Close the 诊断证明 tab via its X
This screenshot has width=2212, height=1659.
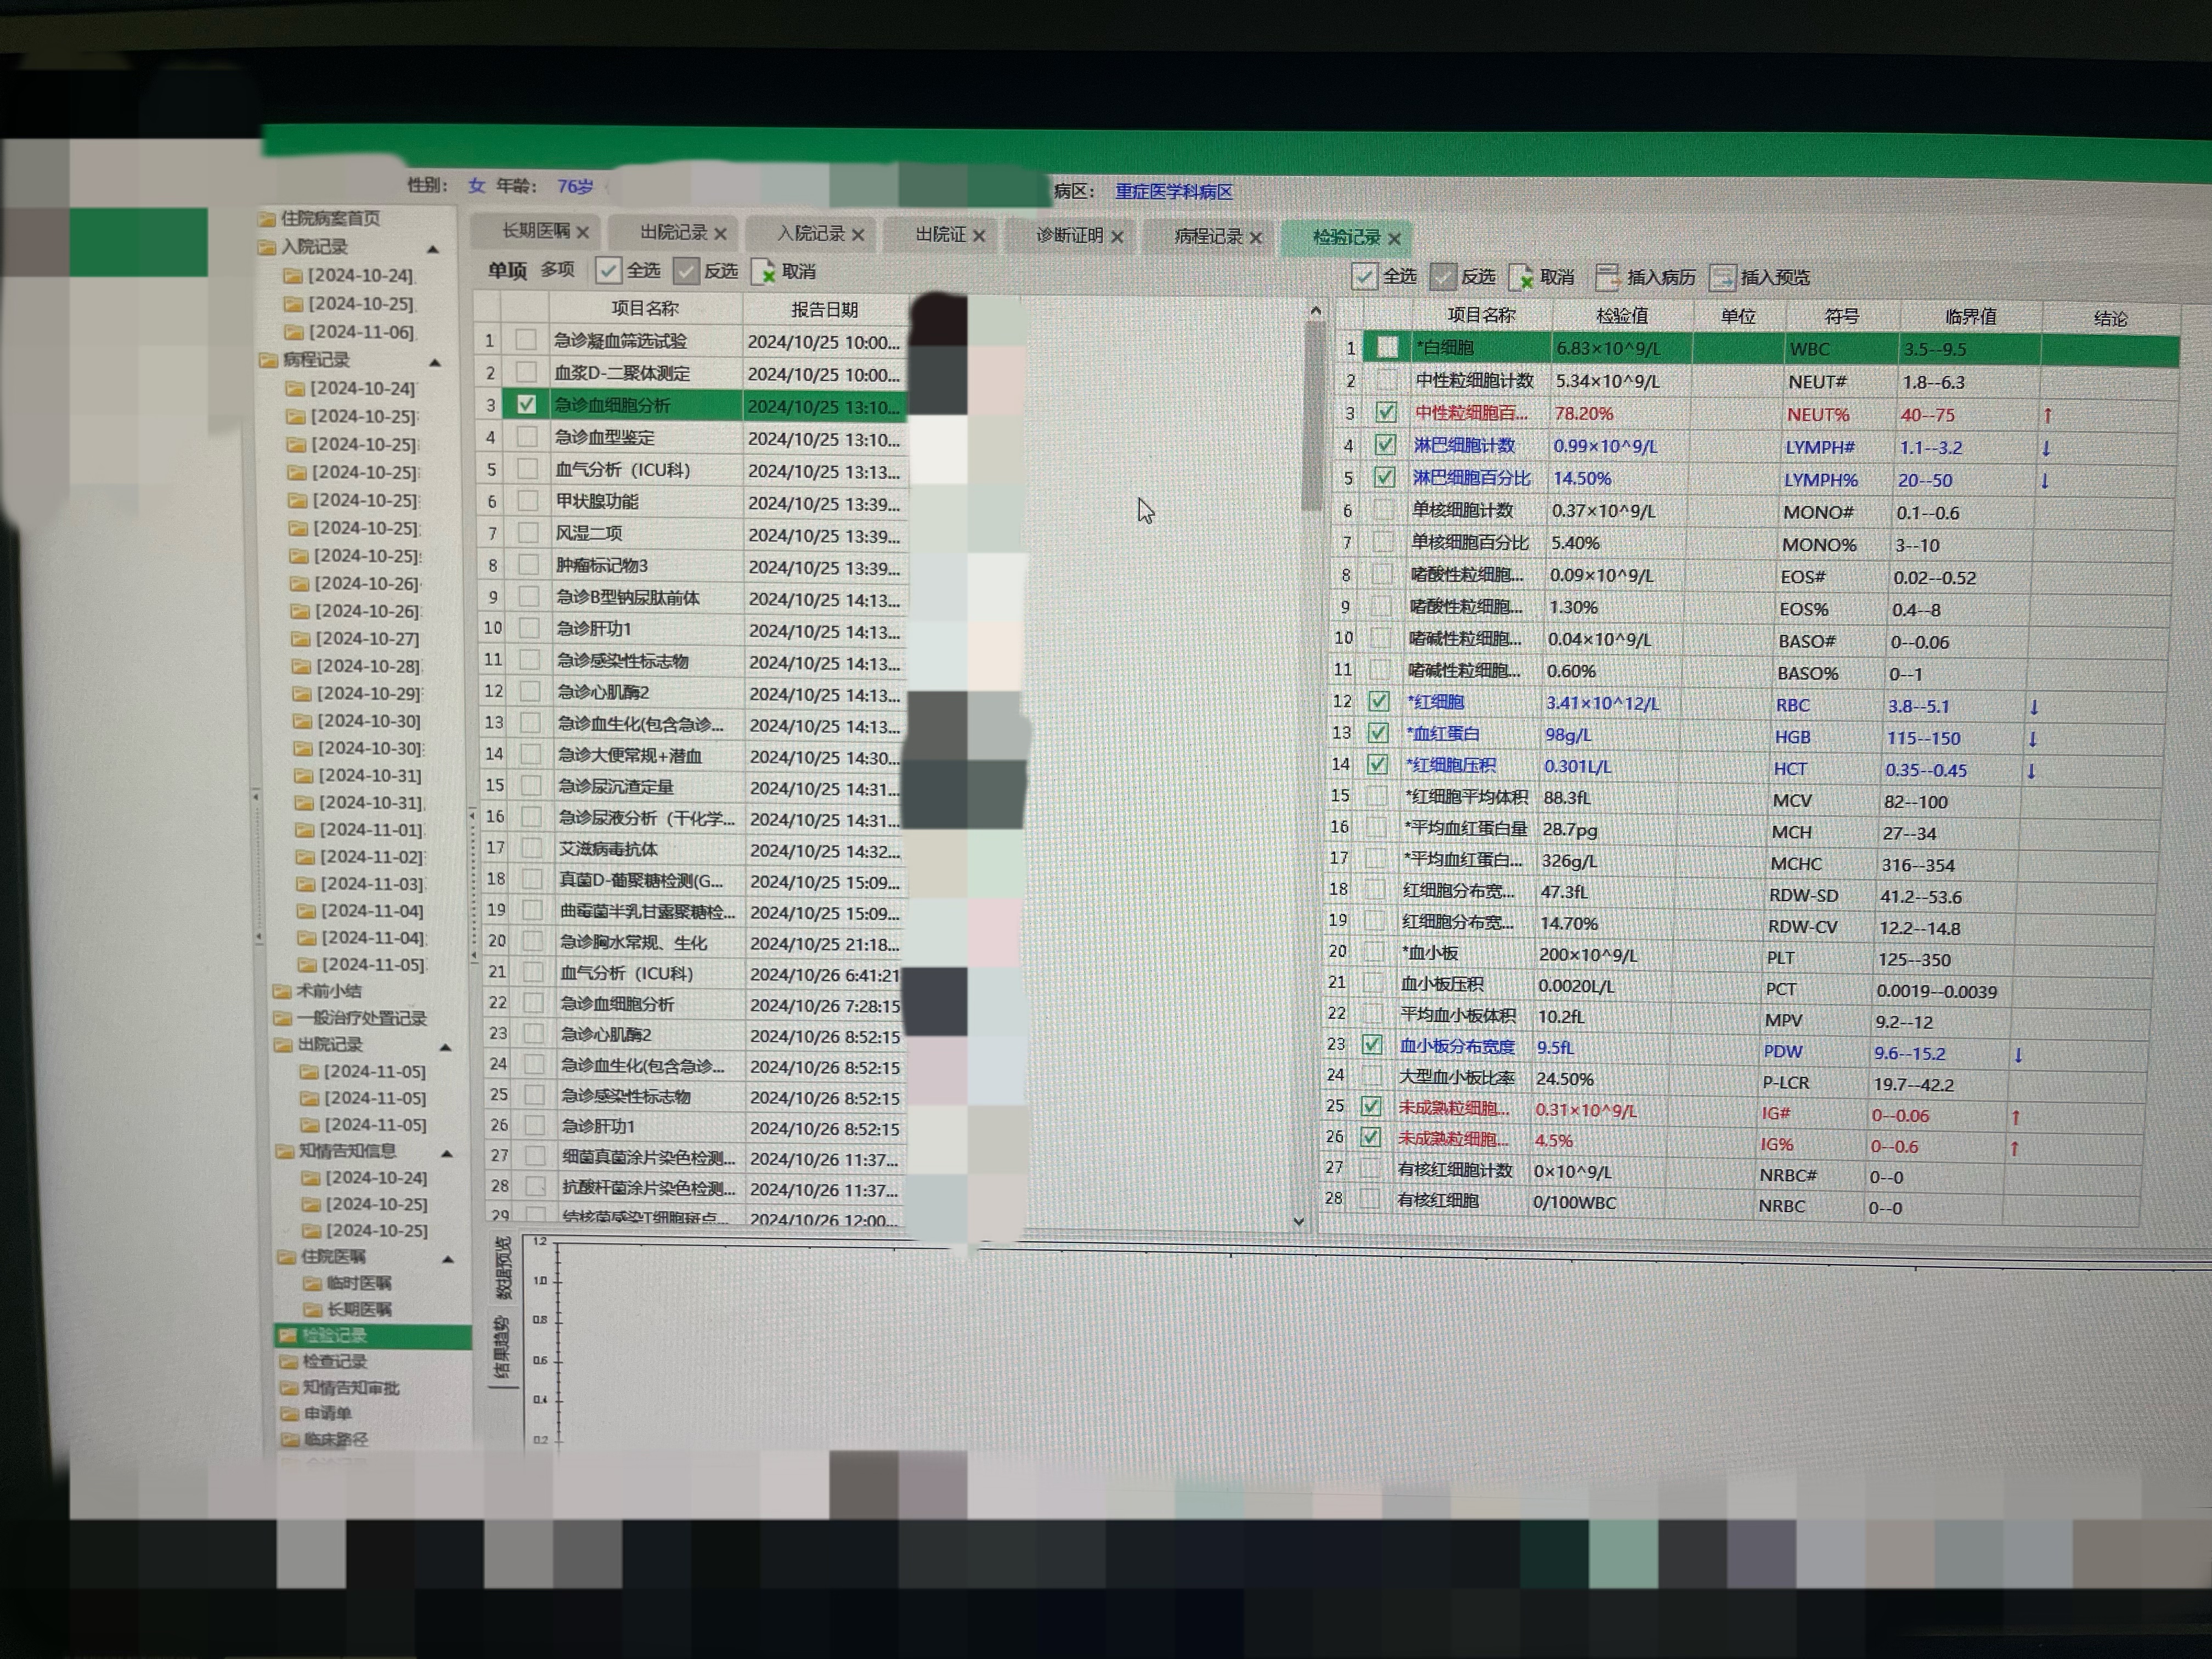tap(1117, 237)
